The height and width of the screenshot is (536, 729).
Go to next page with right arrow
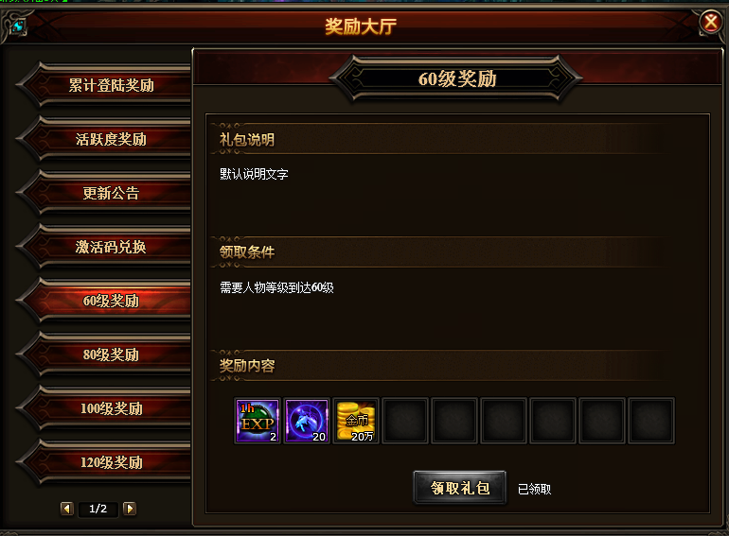coord(130,509)
